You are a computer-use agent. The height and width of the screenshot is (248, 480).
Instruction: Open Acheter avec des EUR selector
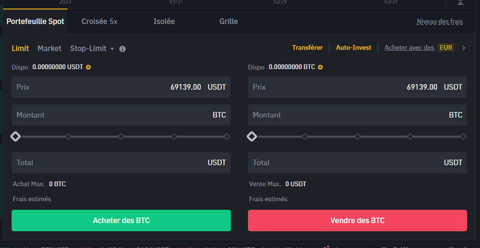point(419,48)
